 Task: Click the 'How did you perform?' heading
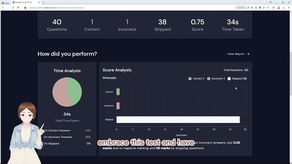point(67,54)
